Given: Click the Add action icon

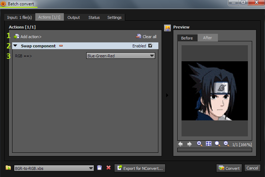Looking at the screenshot, I should point(16,36).
